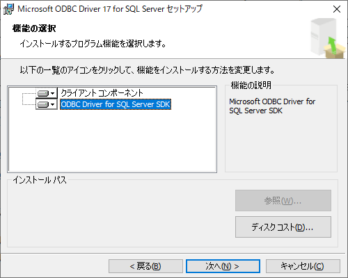Viewport: 348px width, 278px height.
Task: Click the 機能の選択 heading
Action: click(34, 28)
